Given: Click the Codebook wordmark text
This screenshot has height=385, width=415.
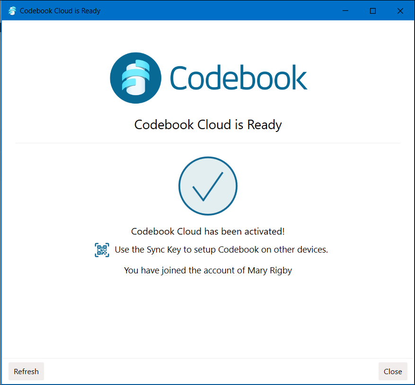Looking at the screenshot, I should pyautogui.click(x=238, y=78).
